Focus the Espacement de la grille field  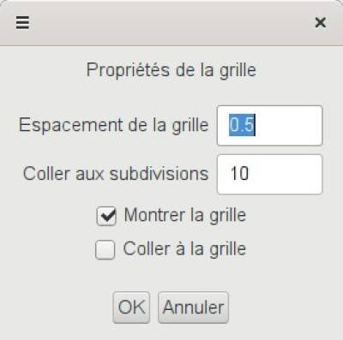click(269, 126)
